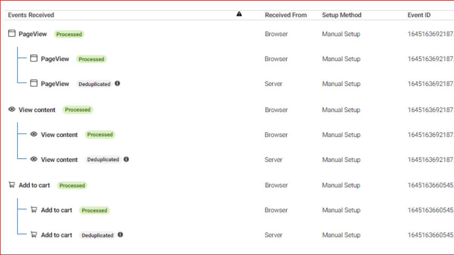Click Server in the Deduplicated PageView row
The image size is (454, 255).
[274, 84]
